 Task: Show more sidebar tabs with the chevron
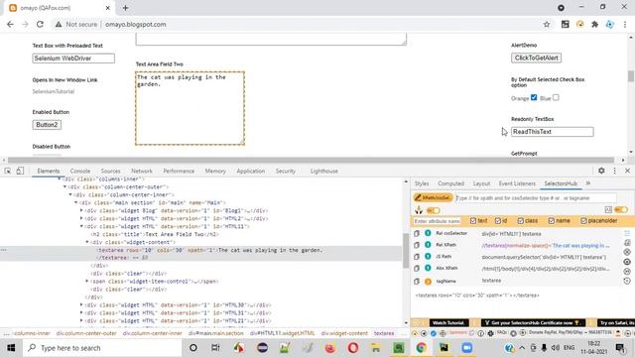click(x=588, y=183)
